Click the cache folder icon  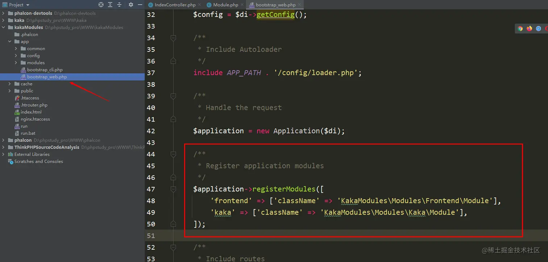click(x=17, y=84)
